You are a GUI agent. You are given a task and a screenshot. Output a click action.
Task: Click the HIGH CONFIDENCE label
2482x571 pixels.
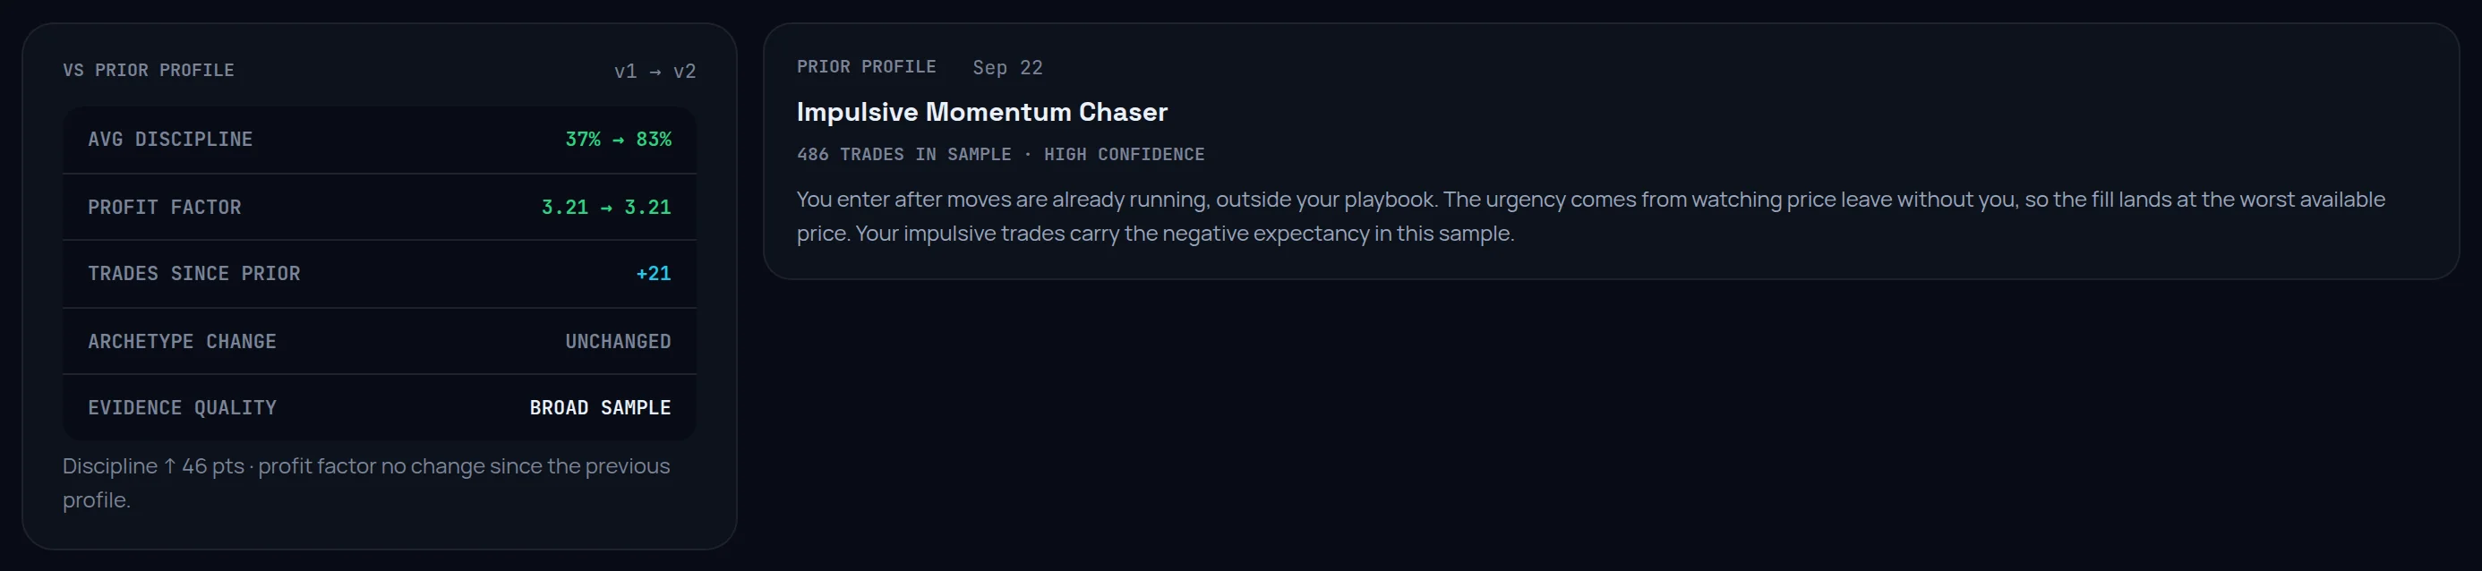click(1125, 154)
